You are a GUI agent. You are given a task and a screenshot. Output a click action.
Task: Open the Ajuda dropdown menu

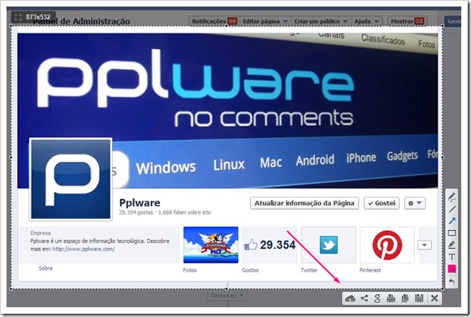click(x=366, y=21)
